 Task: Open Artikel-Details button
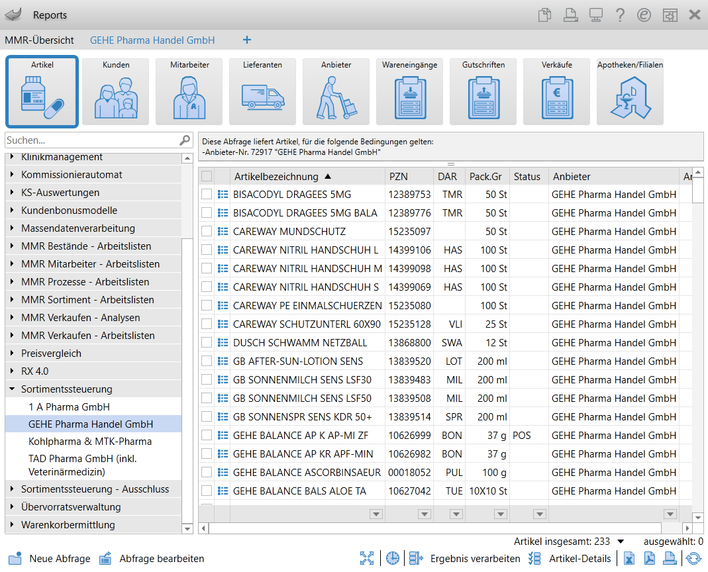(570, 559)
